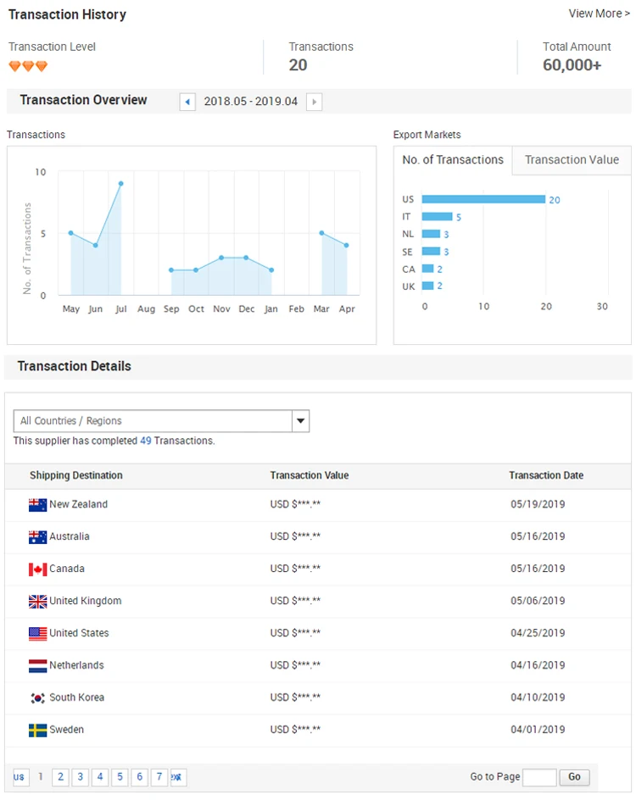Switch to the Transaction Value tab
Image resolution: width=636 pixels, height=800 pixels.
[571, 160]
